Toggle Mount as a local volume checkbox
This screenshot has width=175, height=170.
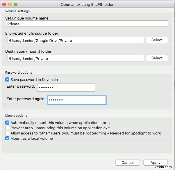(7, 138)
